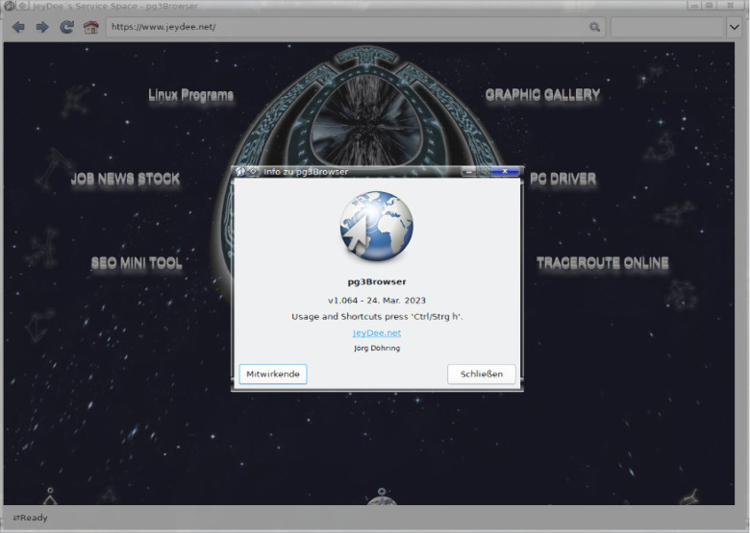Minimize the Info zu pg3Browser dialog
The width and height of the screenshot is (750, 533).
[x=469, y=172]
